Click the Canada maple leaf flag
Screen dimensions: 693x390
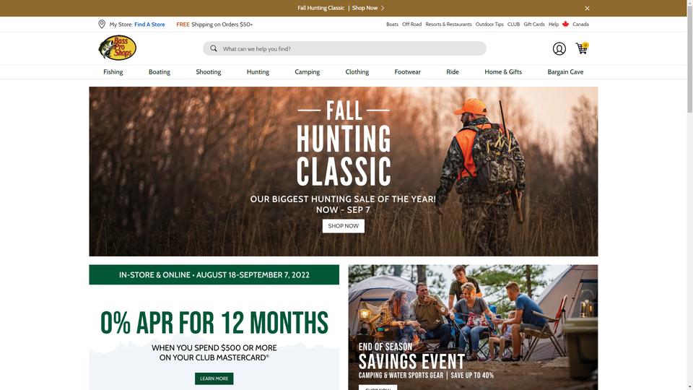[x=565, y=25]
